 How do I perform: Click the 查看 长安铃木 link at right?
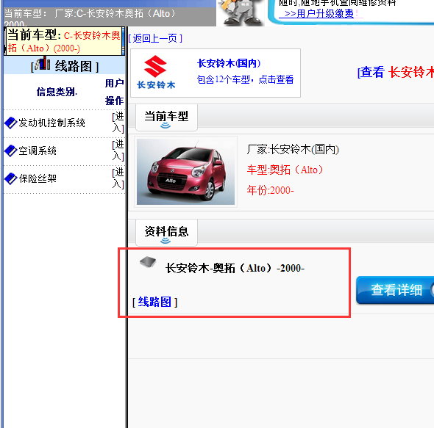(x=396, y=73)
